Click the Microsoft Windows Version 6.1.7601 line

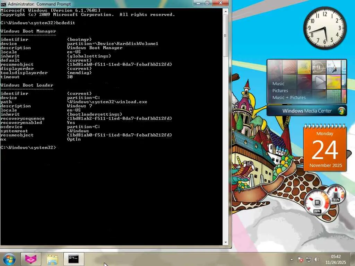51,10
